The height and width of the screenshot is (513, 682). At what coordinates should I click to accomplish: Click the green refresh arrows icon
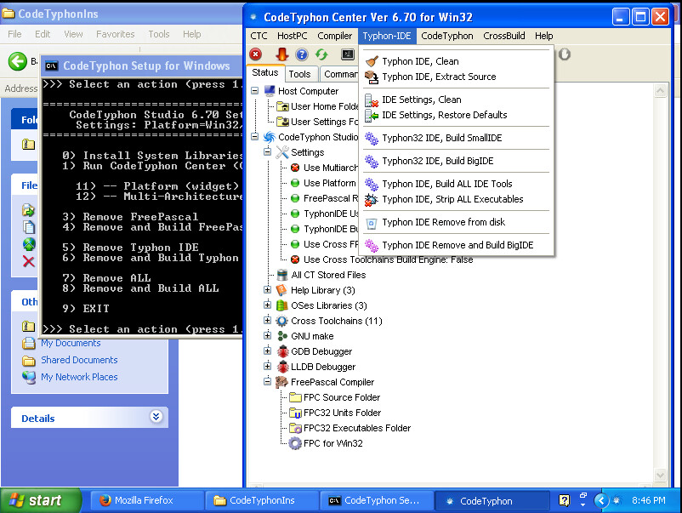coord(322,54)
